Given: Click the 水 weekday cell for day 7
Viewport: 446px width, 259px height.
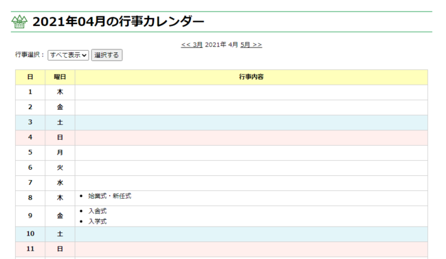Looking at the screenshot, I should point(60,183).
